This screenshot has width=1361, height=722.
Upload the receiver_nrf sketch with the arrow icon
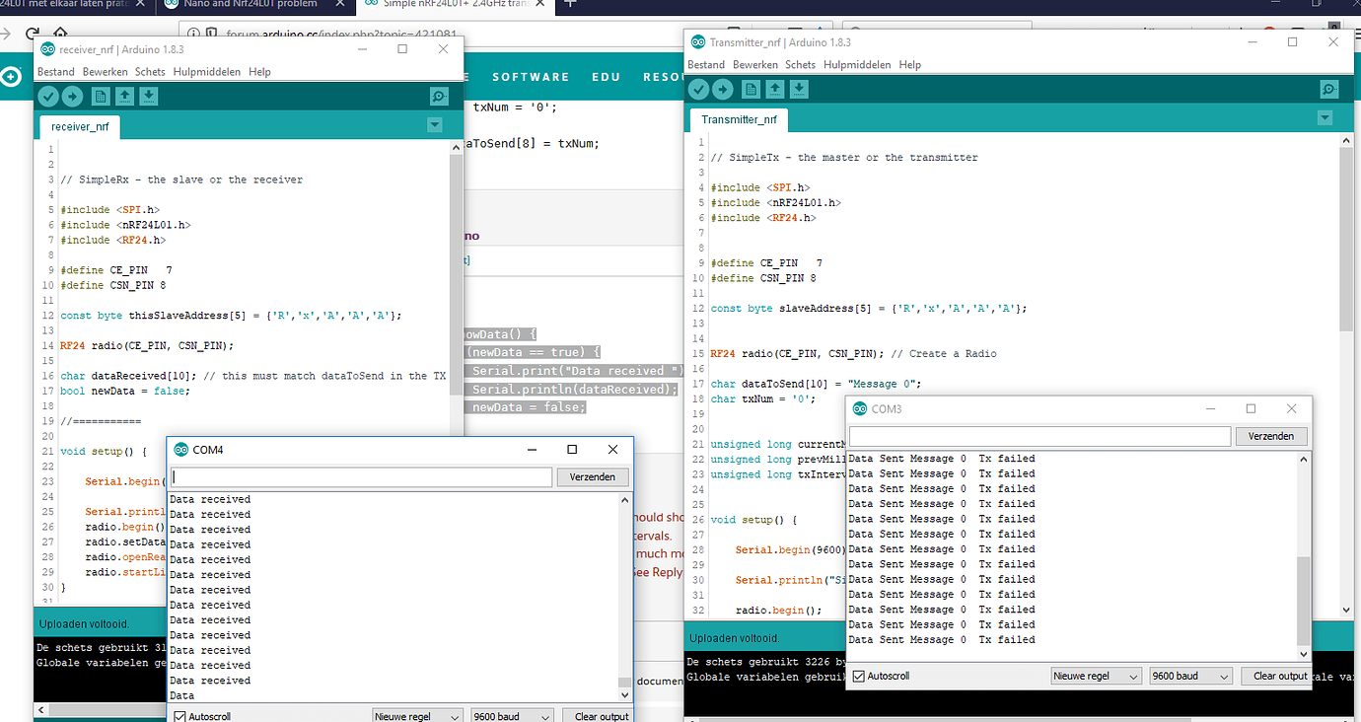[72, 96]
